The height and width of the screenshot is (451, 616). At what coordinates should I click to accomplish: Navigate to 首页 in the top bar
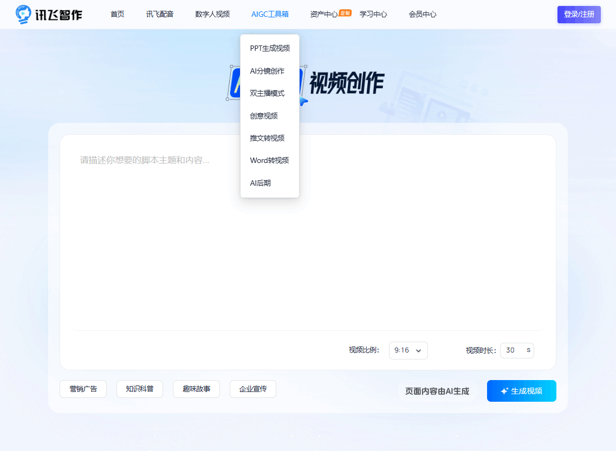coord(117,14)
